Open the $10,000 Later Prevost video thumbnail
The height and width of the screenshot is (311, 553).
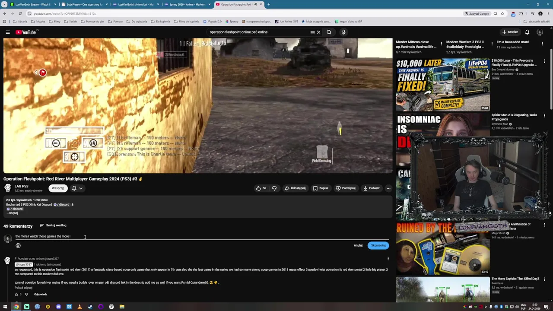pyautogui.click(x=443, y=85)
